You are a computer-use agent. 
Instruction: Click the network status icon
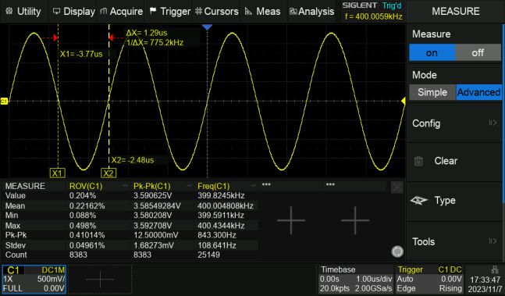[495, 269]
